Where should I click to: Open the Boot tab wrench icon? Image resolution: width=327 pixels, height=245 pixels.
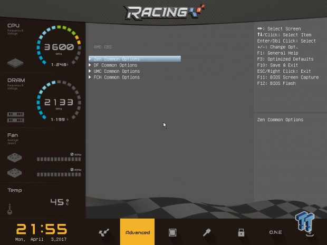207,232
